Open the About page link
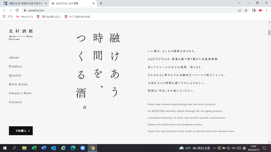This screenshot has width=271, height=152. (14, 57)
